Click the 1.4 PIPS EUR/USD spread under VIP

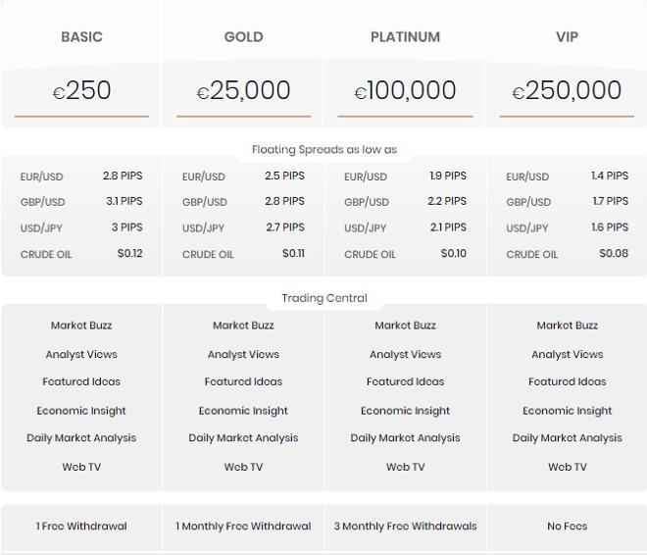point(610,176)
